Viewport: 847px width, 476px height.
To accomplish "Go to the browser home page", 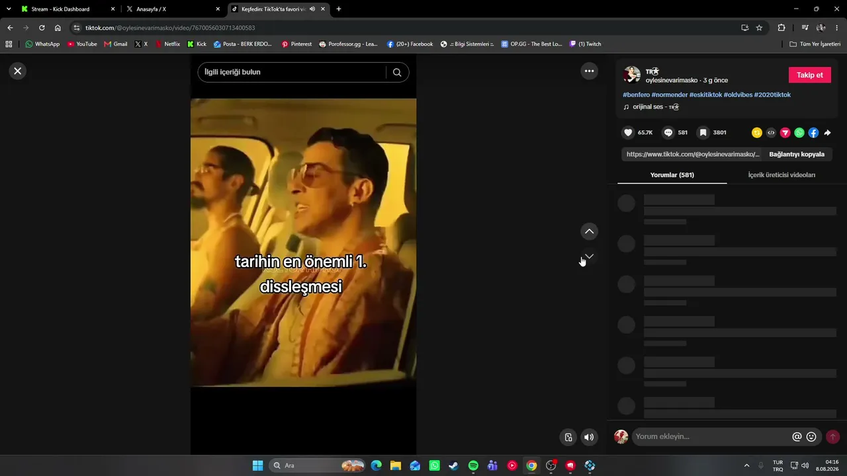I will click(58, 28).
